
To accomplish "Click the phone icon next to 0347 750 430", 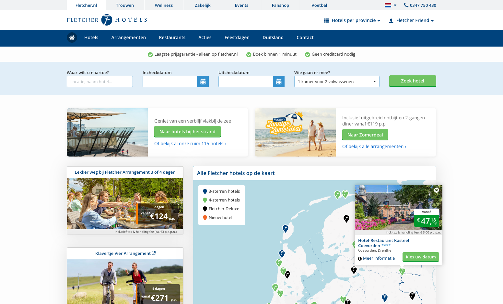I will (x=406, y=5).
